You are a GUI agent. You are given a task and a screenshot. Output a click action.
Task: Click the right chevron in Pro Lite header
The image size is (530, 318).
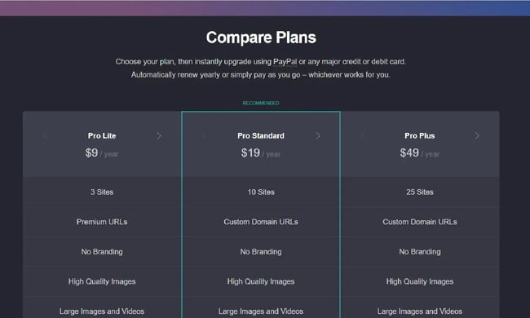159,136
